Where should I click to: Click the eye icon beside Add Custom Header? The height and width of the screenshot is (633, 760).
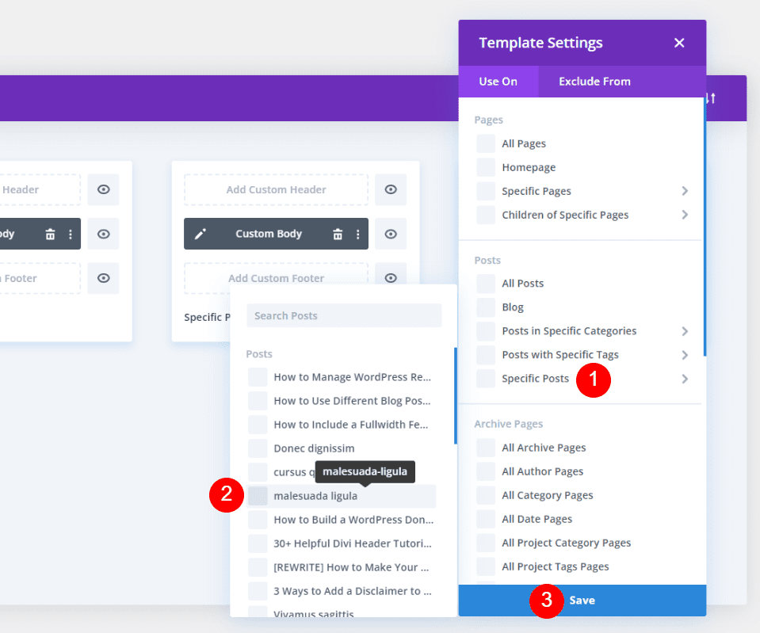coord(391,189)
